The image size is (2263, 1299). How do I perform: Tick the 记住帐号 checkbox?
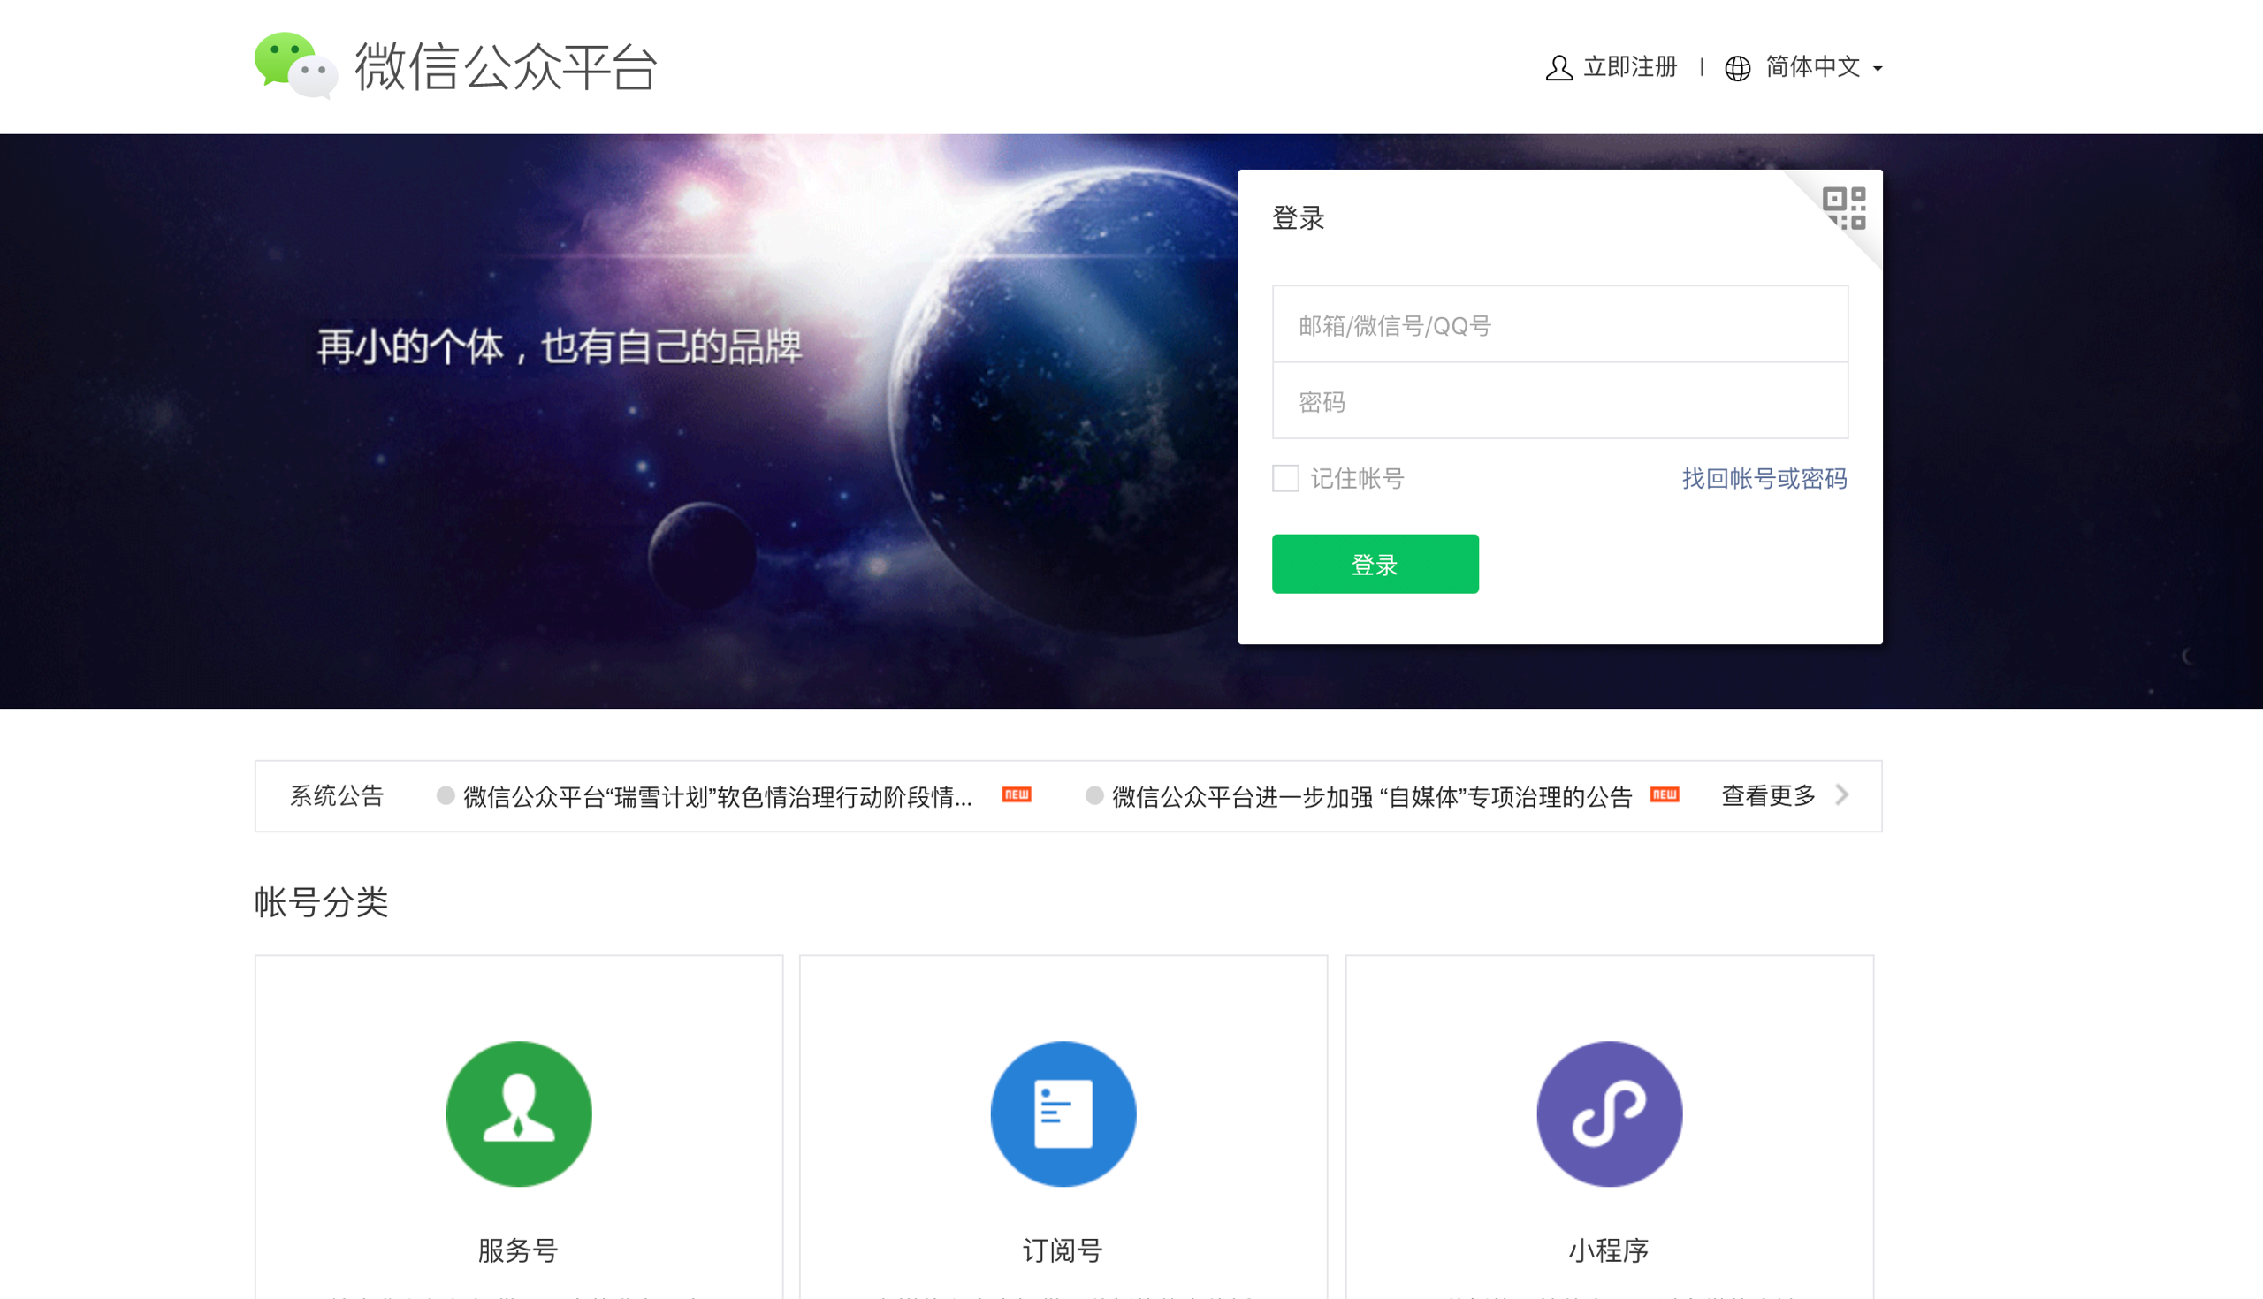(x=1285, y=478)
